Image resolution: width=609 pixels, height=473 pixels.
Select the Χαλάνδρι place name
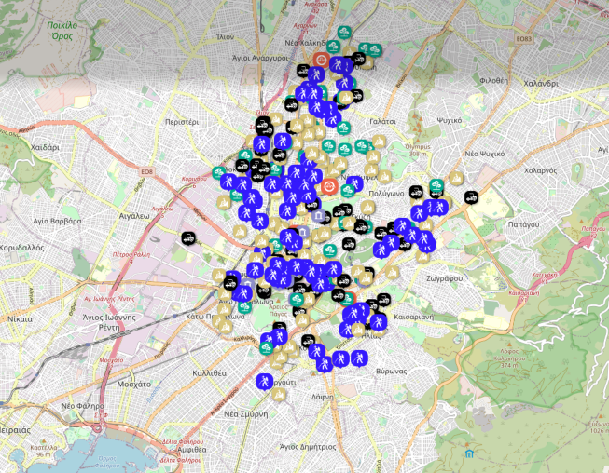[x=540, y=83]
